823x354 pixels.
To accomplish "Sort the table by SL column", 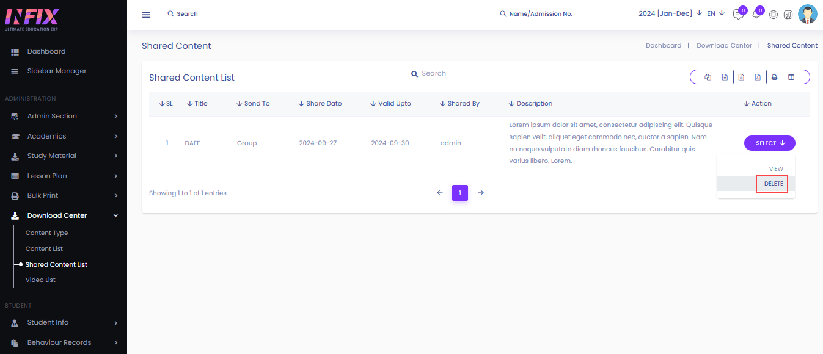I will [x=166, y=104].
